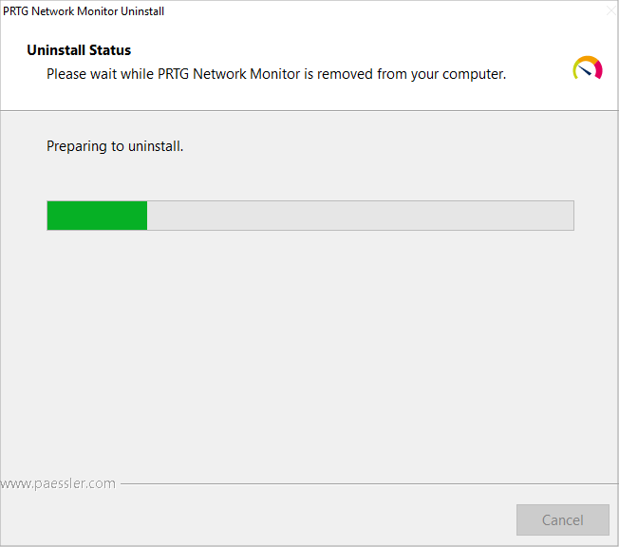Click the right end of the progress bar
Viewport: 619px width, 547px height.
pyautogui.click(x=569, y=216)
